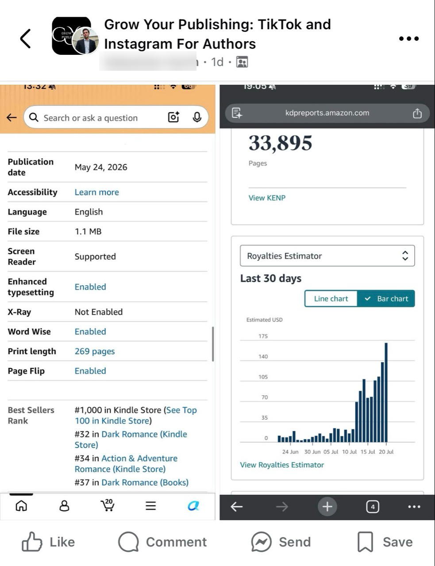Open the 269 pages print length link
Screen dimensions: 435x566
(95, 352)
